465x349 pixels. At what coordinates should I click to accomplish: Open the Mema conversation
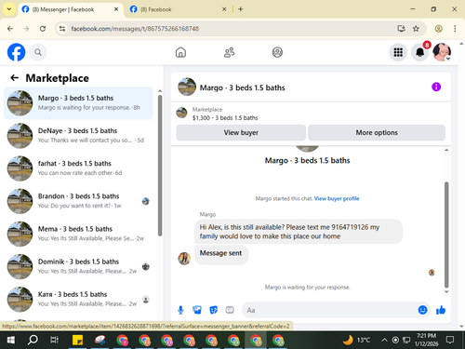tap(78, 234)
